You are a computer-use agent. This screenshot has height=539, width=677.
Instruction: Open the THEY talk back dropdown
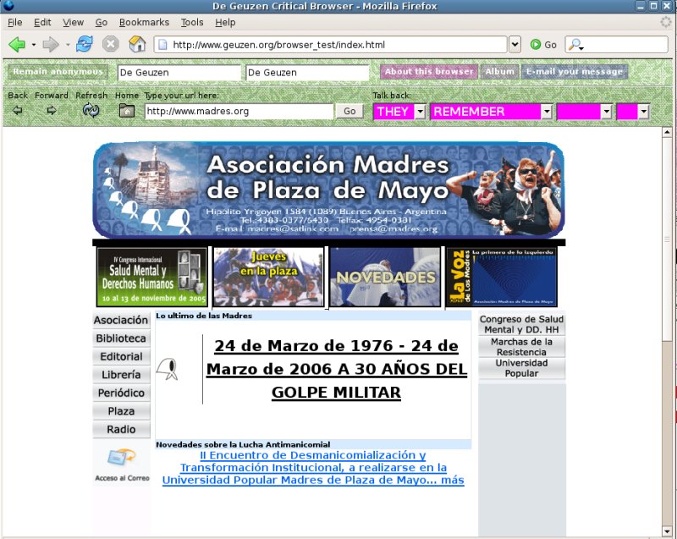click(420, 112)
